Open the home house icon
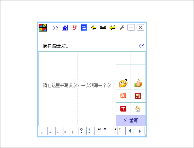Image resolution: width=194 pixels, height=148 pixels. 138,109
